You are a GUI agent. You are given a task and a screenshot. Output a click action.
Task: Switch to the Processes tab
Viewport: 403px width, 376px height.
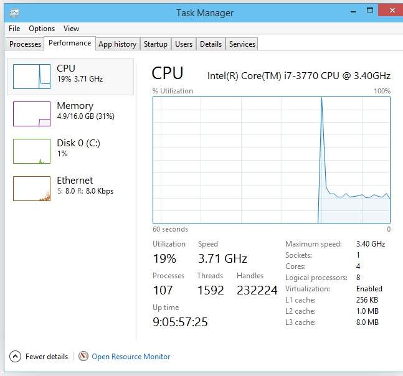click(26, 44)
